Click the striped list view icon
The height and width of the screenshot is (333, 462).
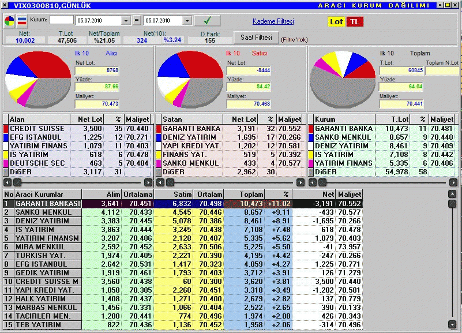[x=22, y=21]
